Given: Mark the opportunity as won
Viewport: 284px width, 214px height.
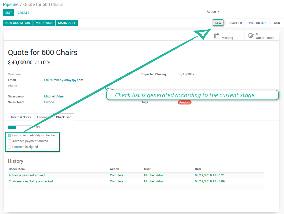Looking at the screenshot, I should [x=44, y=23].
